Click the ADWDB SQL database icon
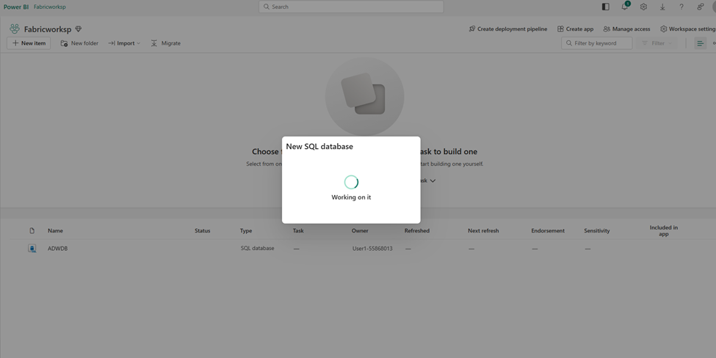This screenshot has width=716, height=358. coord(32,249)
